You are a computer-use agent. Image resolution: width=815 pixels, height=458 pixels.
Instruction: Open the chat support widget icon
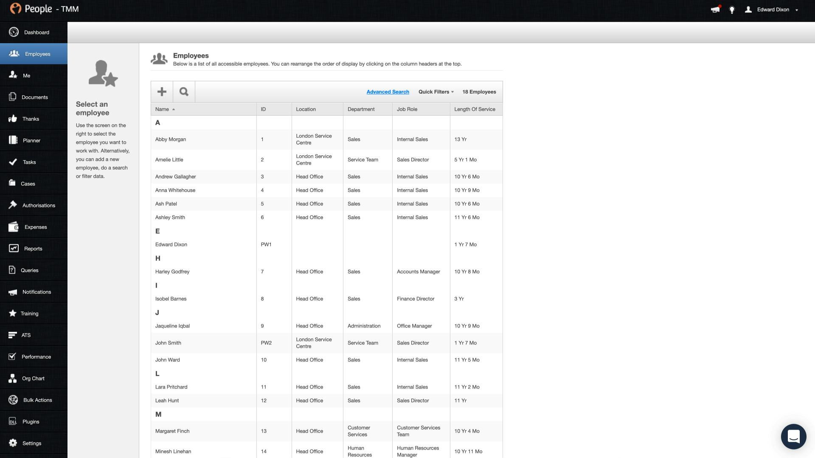pyautogui.click(x=793, y=436)
